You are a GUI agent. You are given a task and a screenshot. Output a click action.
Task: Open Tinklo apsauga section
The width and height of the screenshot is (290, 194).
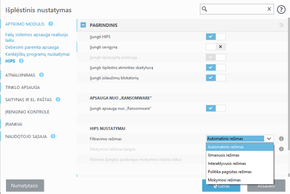(23, 88)
